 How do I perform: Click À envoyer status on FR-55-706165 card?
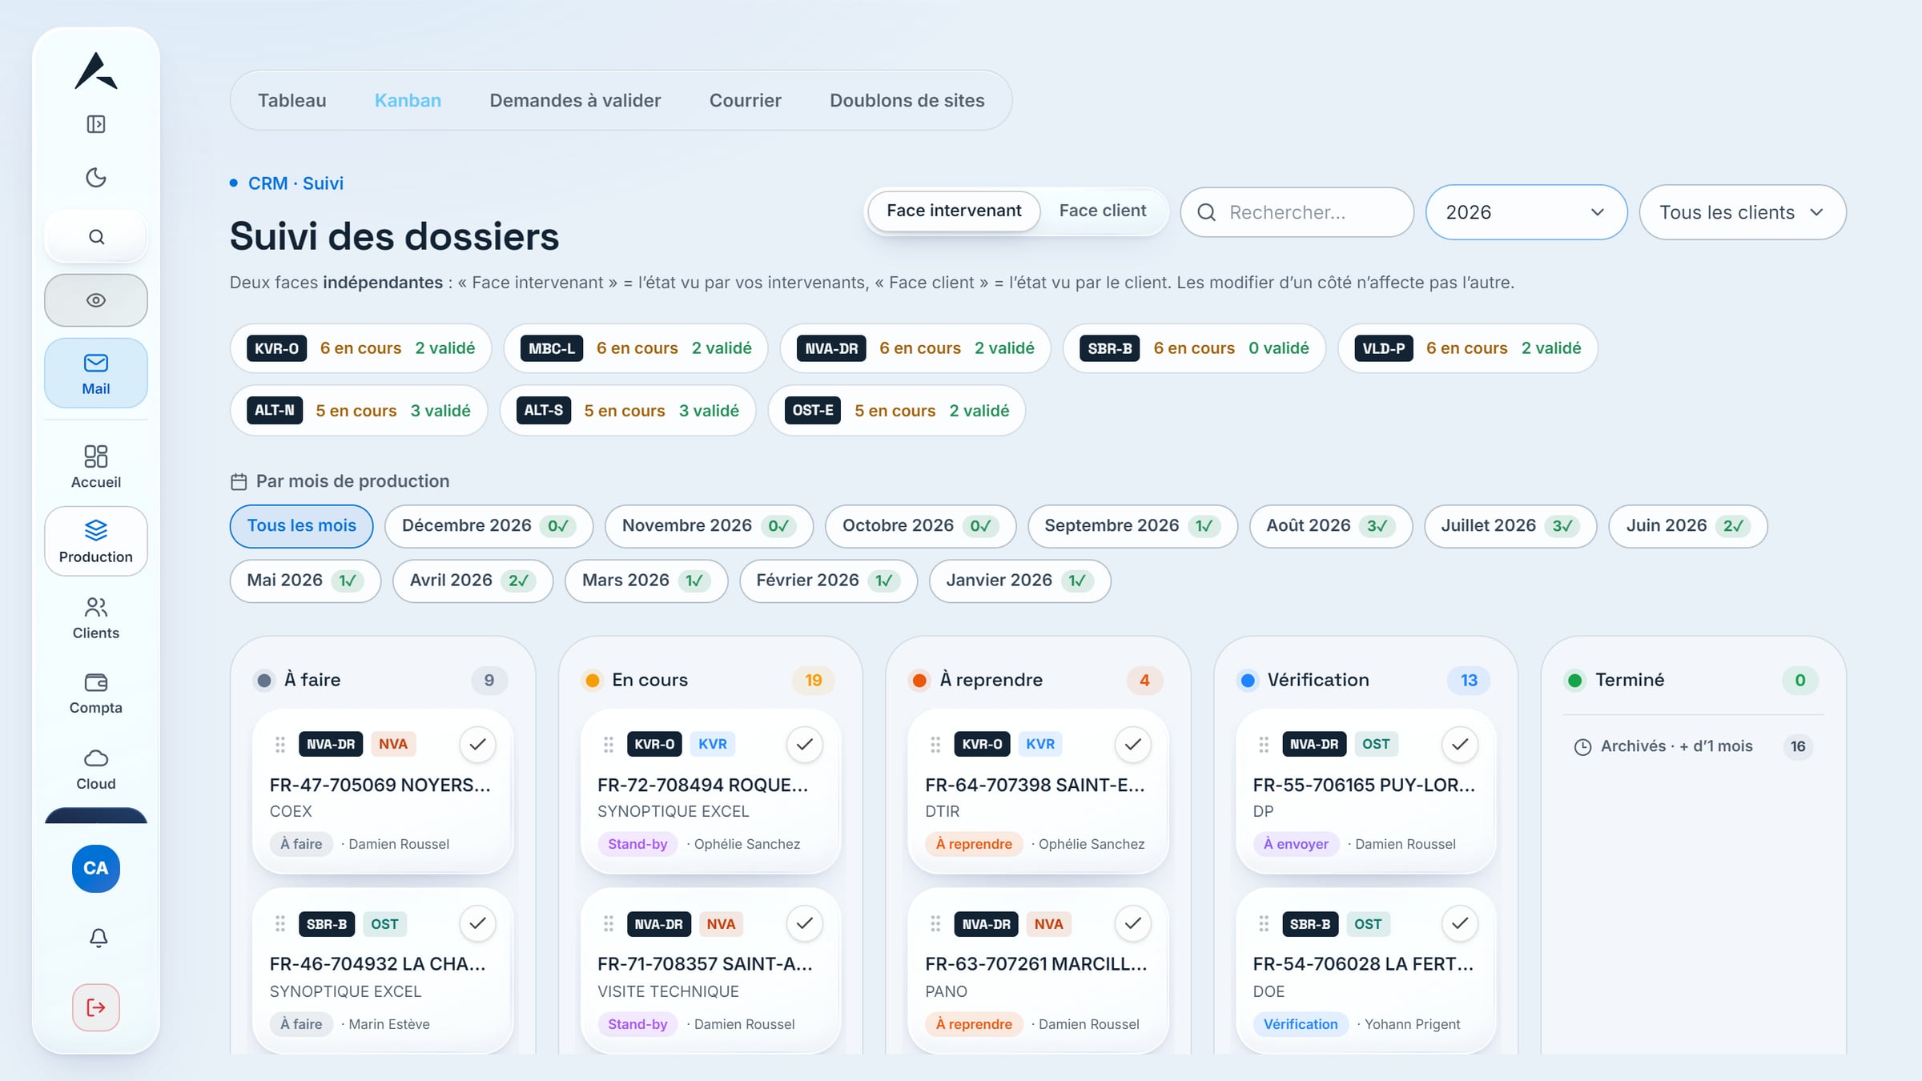pos(1296,844)
